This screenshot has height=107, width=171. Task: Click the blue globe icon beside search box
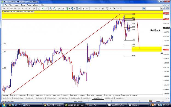pyautogui.click(x=144, y=8)
